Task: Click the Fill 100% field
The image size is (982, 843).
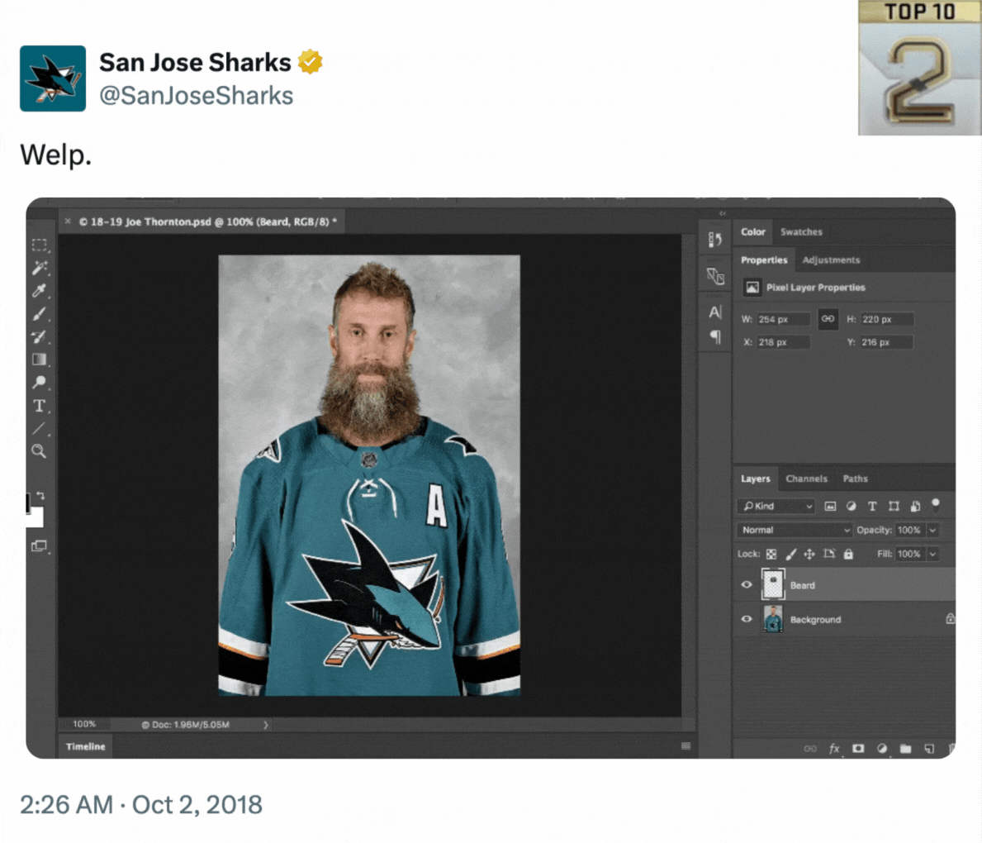Action: [910, 554]
